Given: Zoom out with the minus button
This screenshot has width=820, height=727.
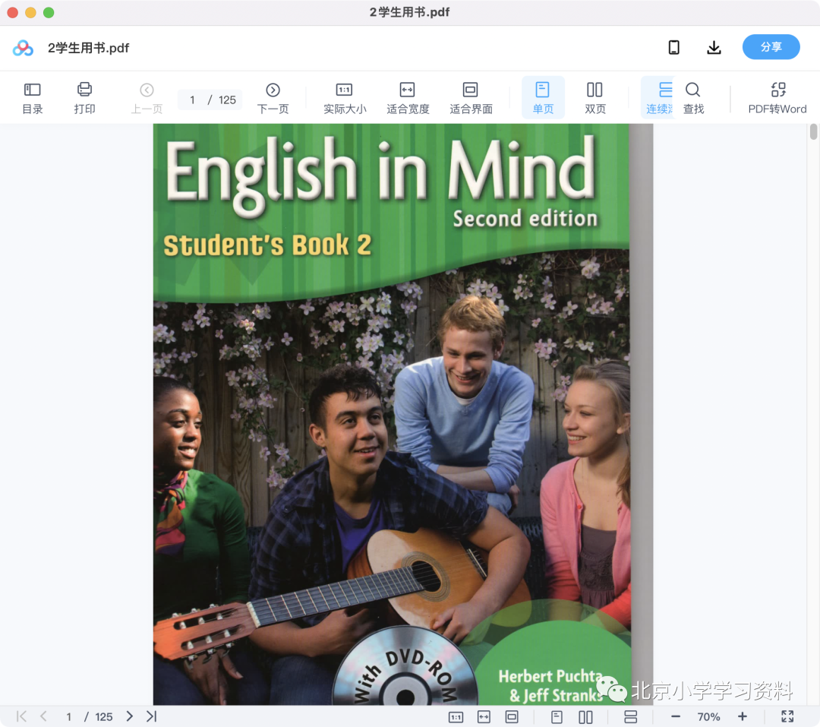Looking at the screenshot, I should pyautogui.click(x=676, y=716).
